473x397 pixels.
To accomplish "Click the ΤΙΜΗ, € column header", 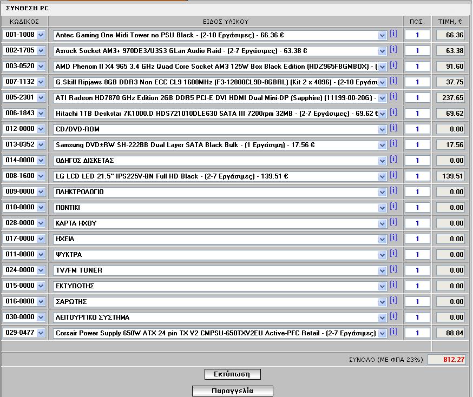I will (x=450, y=22).
